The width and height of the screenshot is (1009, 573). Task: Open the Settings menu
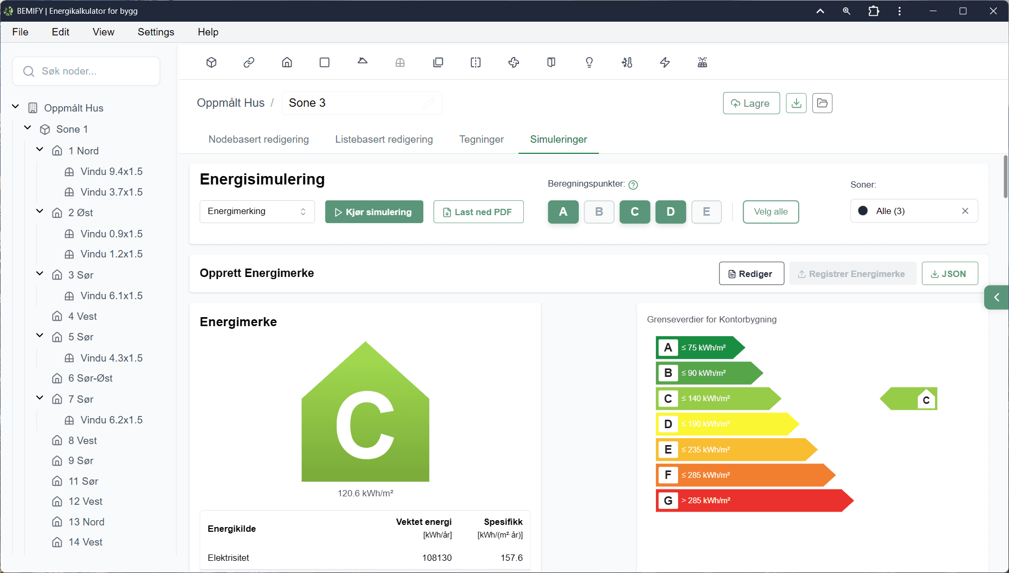pyautogui.click(x=155, y=32)
